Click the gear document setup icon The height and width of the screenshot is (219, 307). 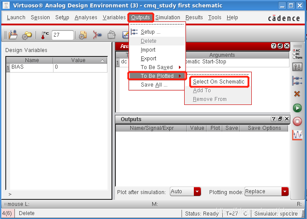click(82, 35)
